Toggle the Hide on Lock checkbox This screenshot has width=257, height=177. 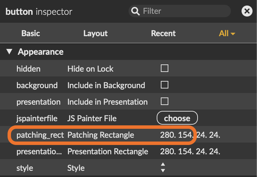click(x=165, y=69)
